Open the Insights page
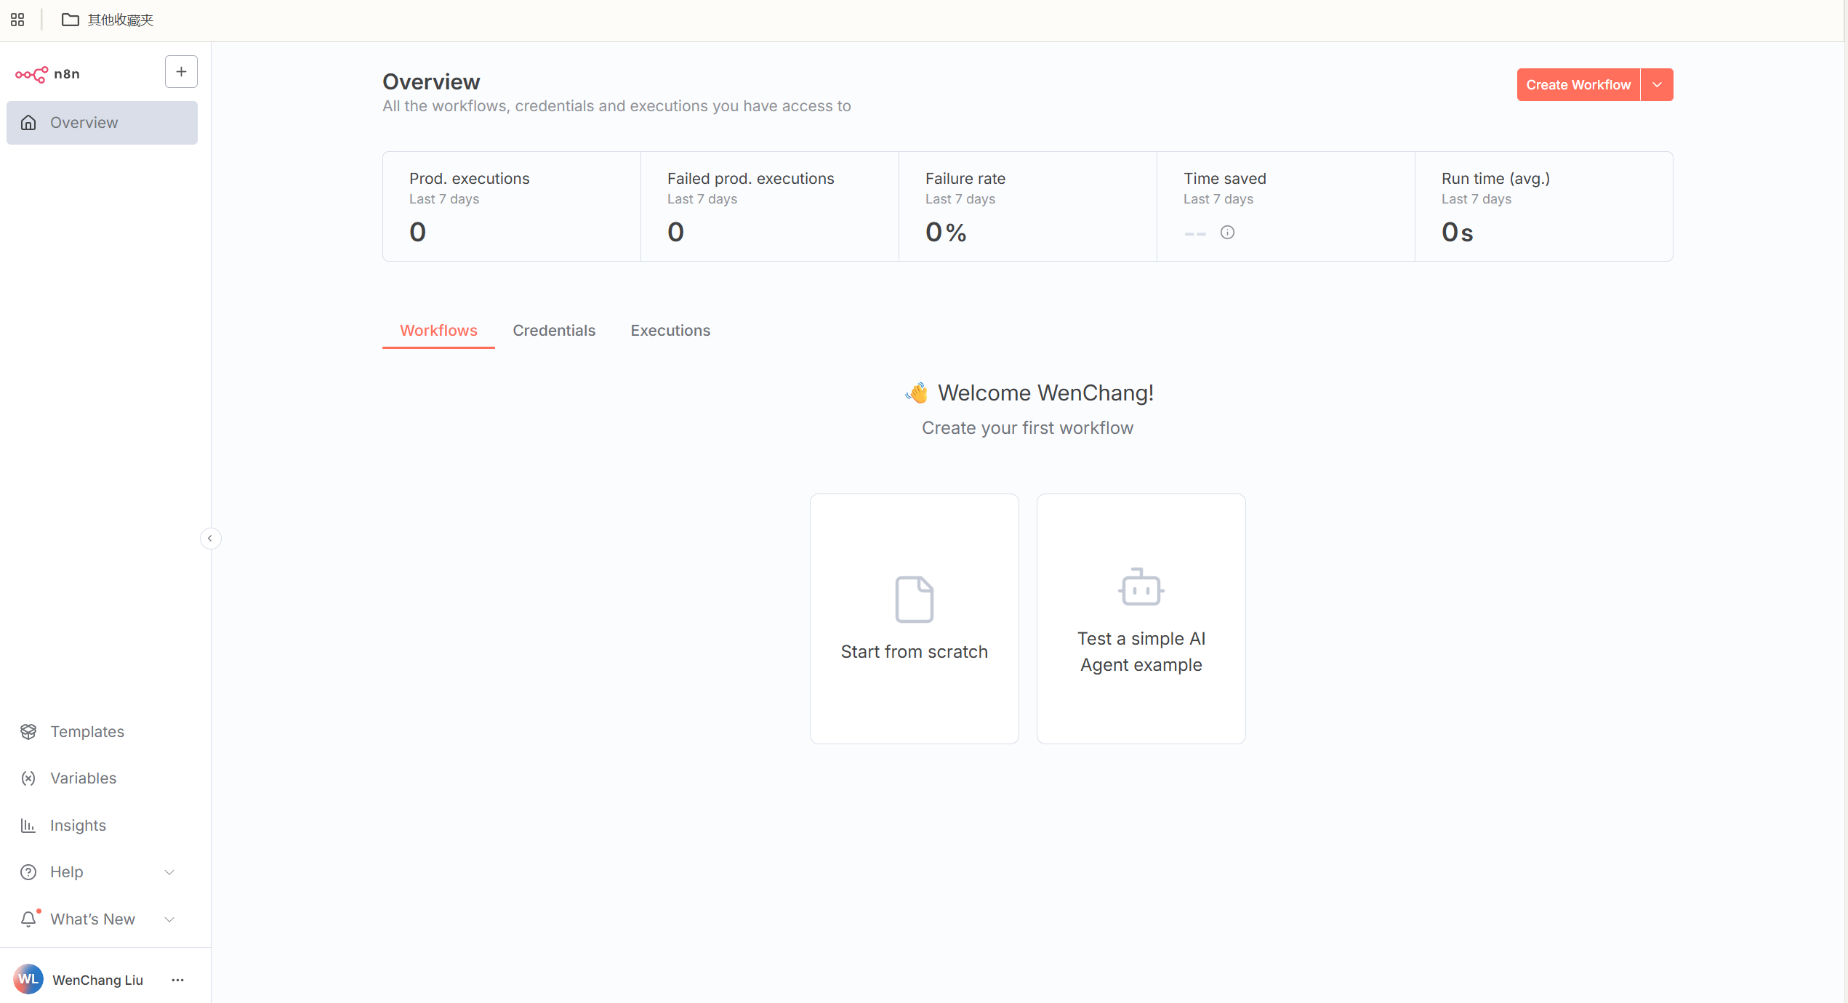This screenshot has height=1003, width=1848. (x=78, y=825)
